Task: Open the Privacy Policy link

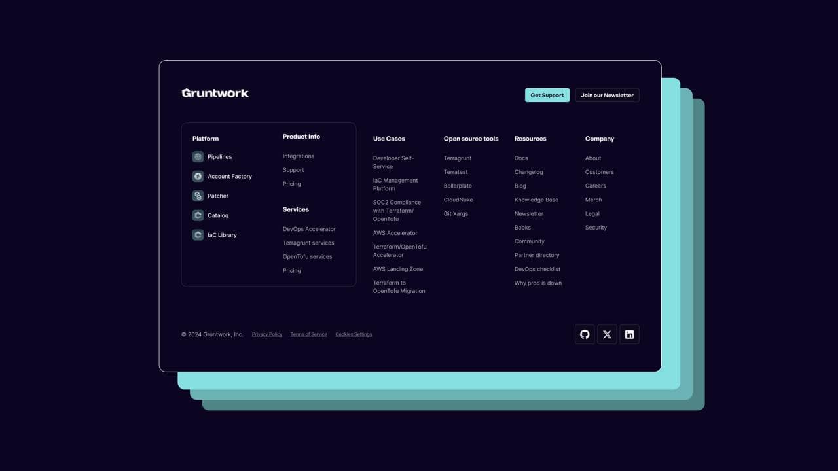Action: click(266, 334)
